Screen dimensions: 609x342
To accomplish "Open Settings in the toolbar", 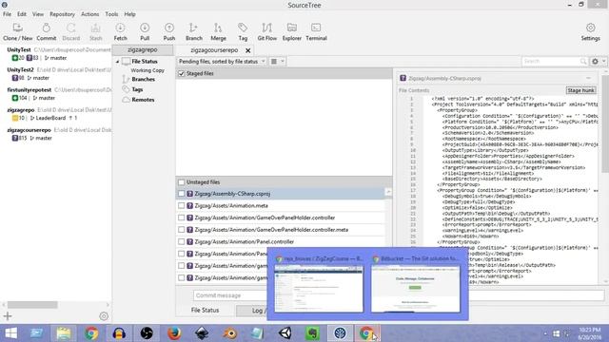I will point(590,31).
